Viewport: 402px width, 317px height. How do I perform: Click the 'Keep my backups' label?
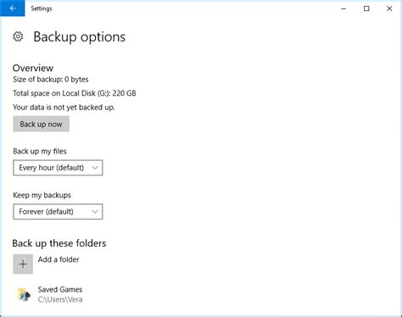pyautogui.click(x=42, y=195)
